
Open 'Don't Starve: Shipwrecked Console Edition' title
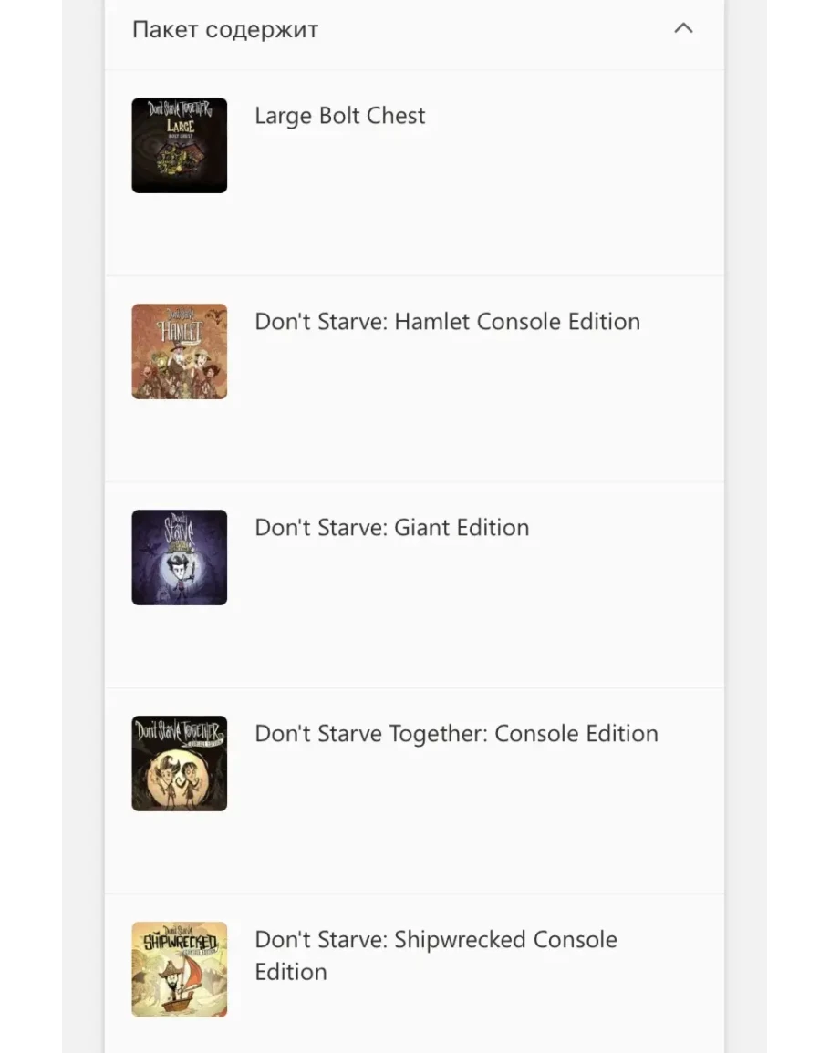point(435,940)
